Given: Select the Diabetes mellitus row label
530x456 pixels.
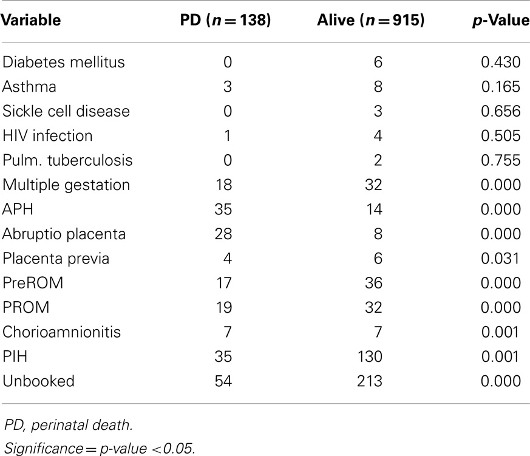Looking at the screenshot, I should click(x=64, y=62).
